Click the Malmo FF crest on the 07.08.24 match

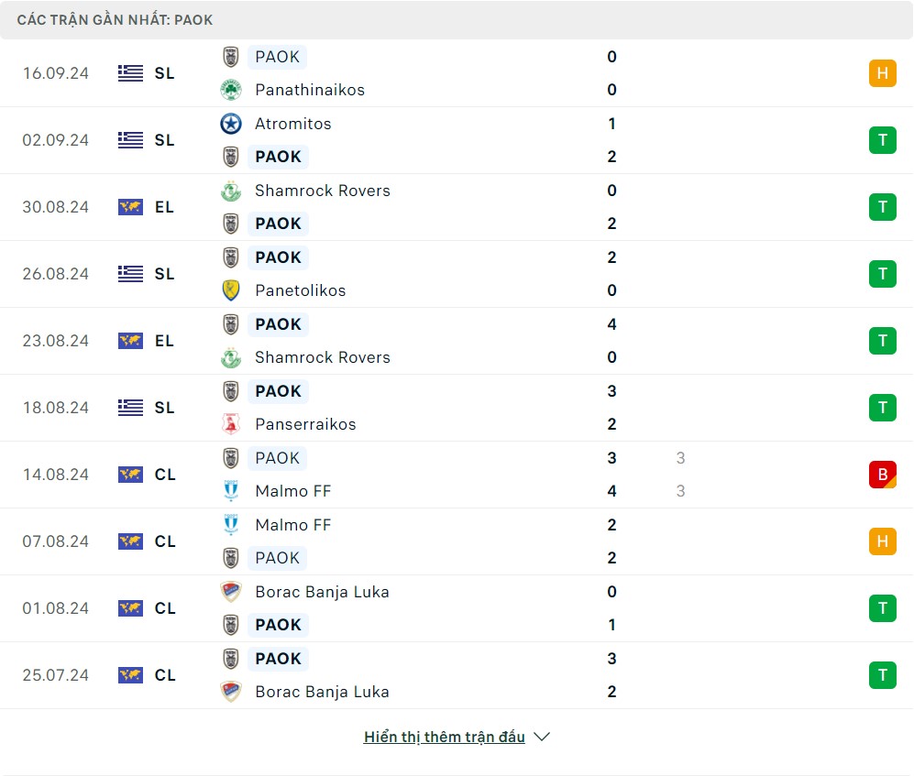click(x=230, y=525)
